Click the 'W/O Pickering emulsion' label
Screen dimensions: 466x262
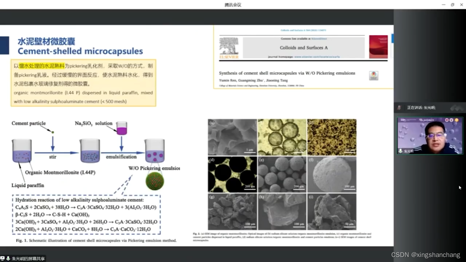(x=154, y=168)
